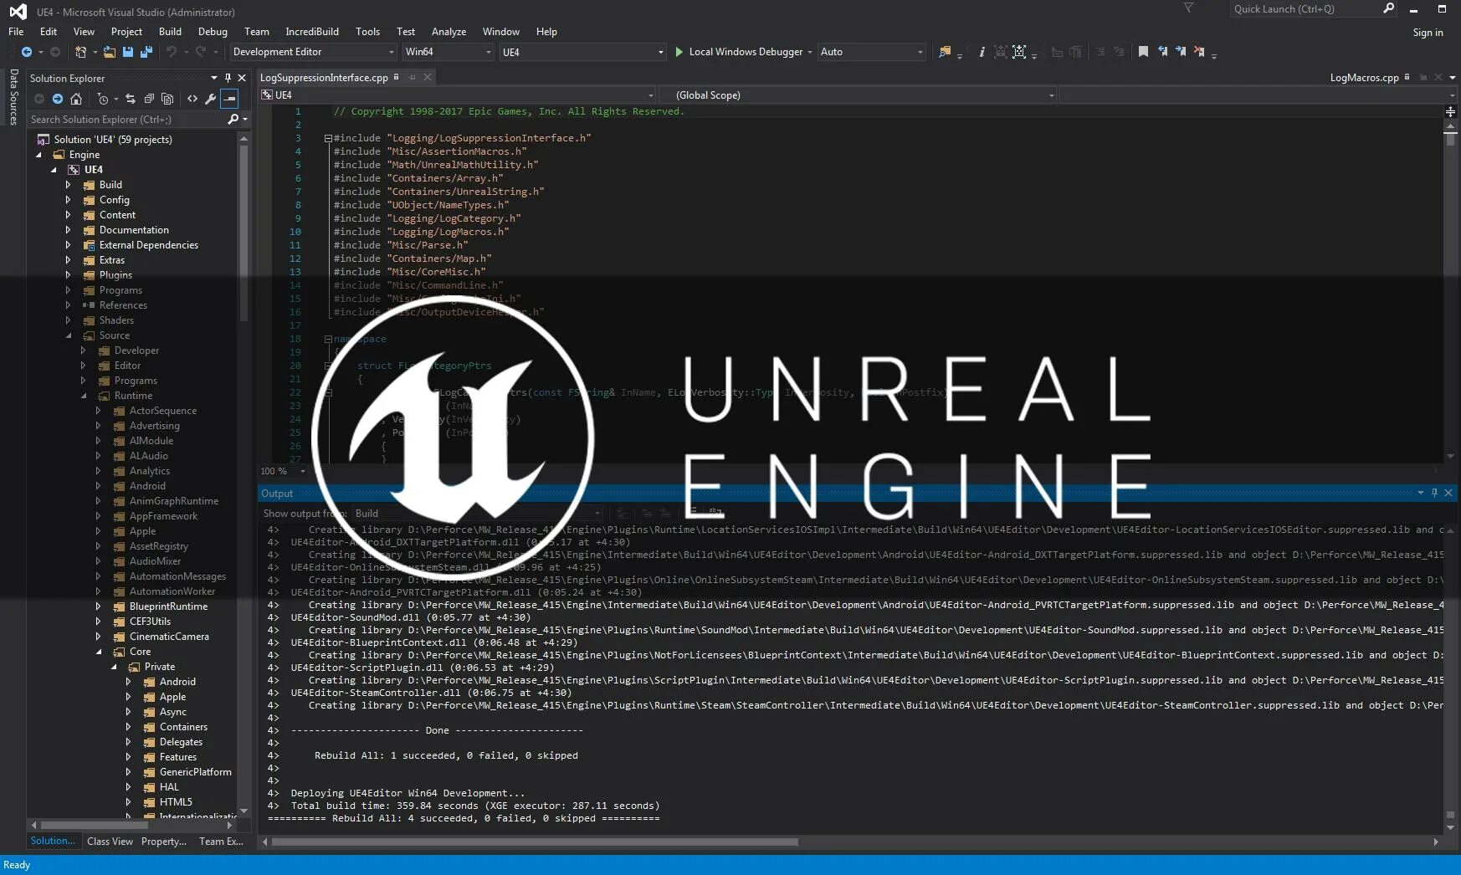
Task: Open the Analyze menu
Action: pos(449,32)
